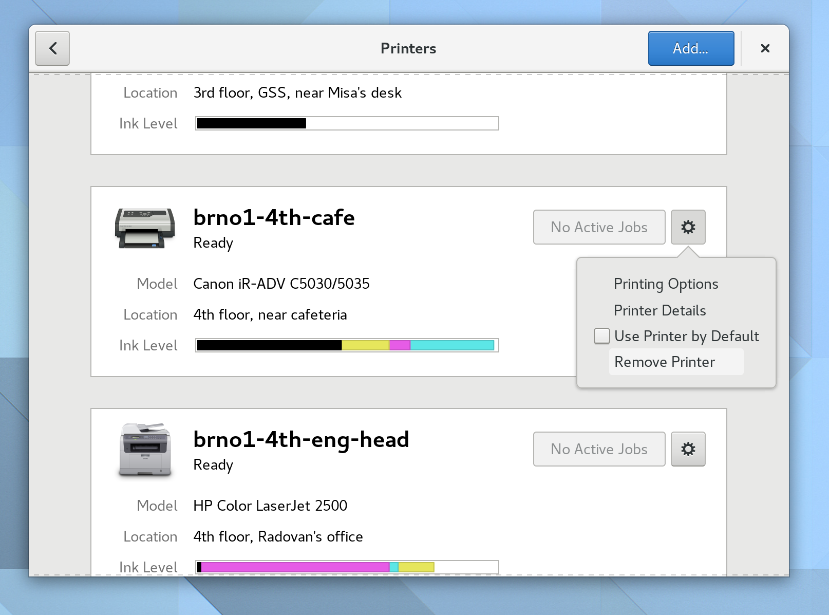Viewport: 829px width, 615px height.
Task: Click the black ink level bar near Misa's desk
Action: (x=347, y=123)
